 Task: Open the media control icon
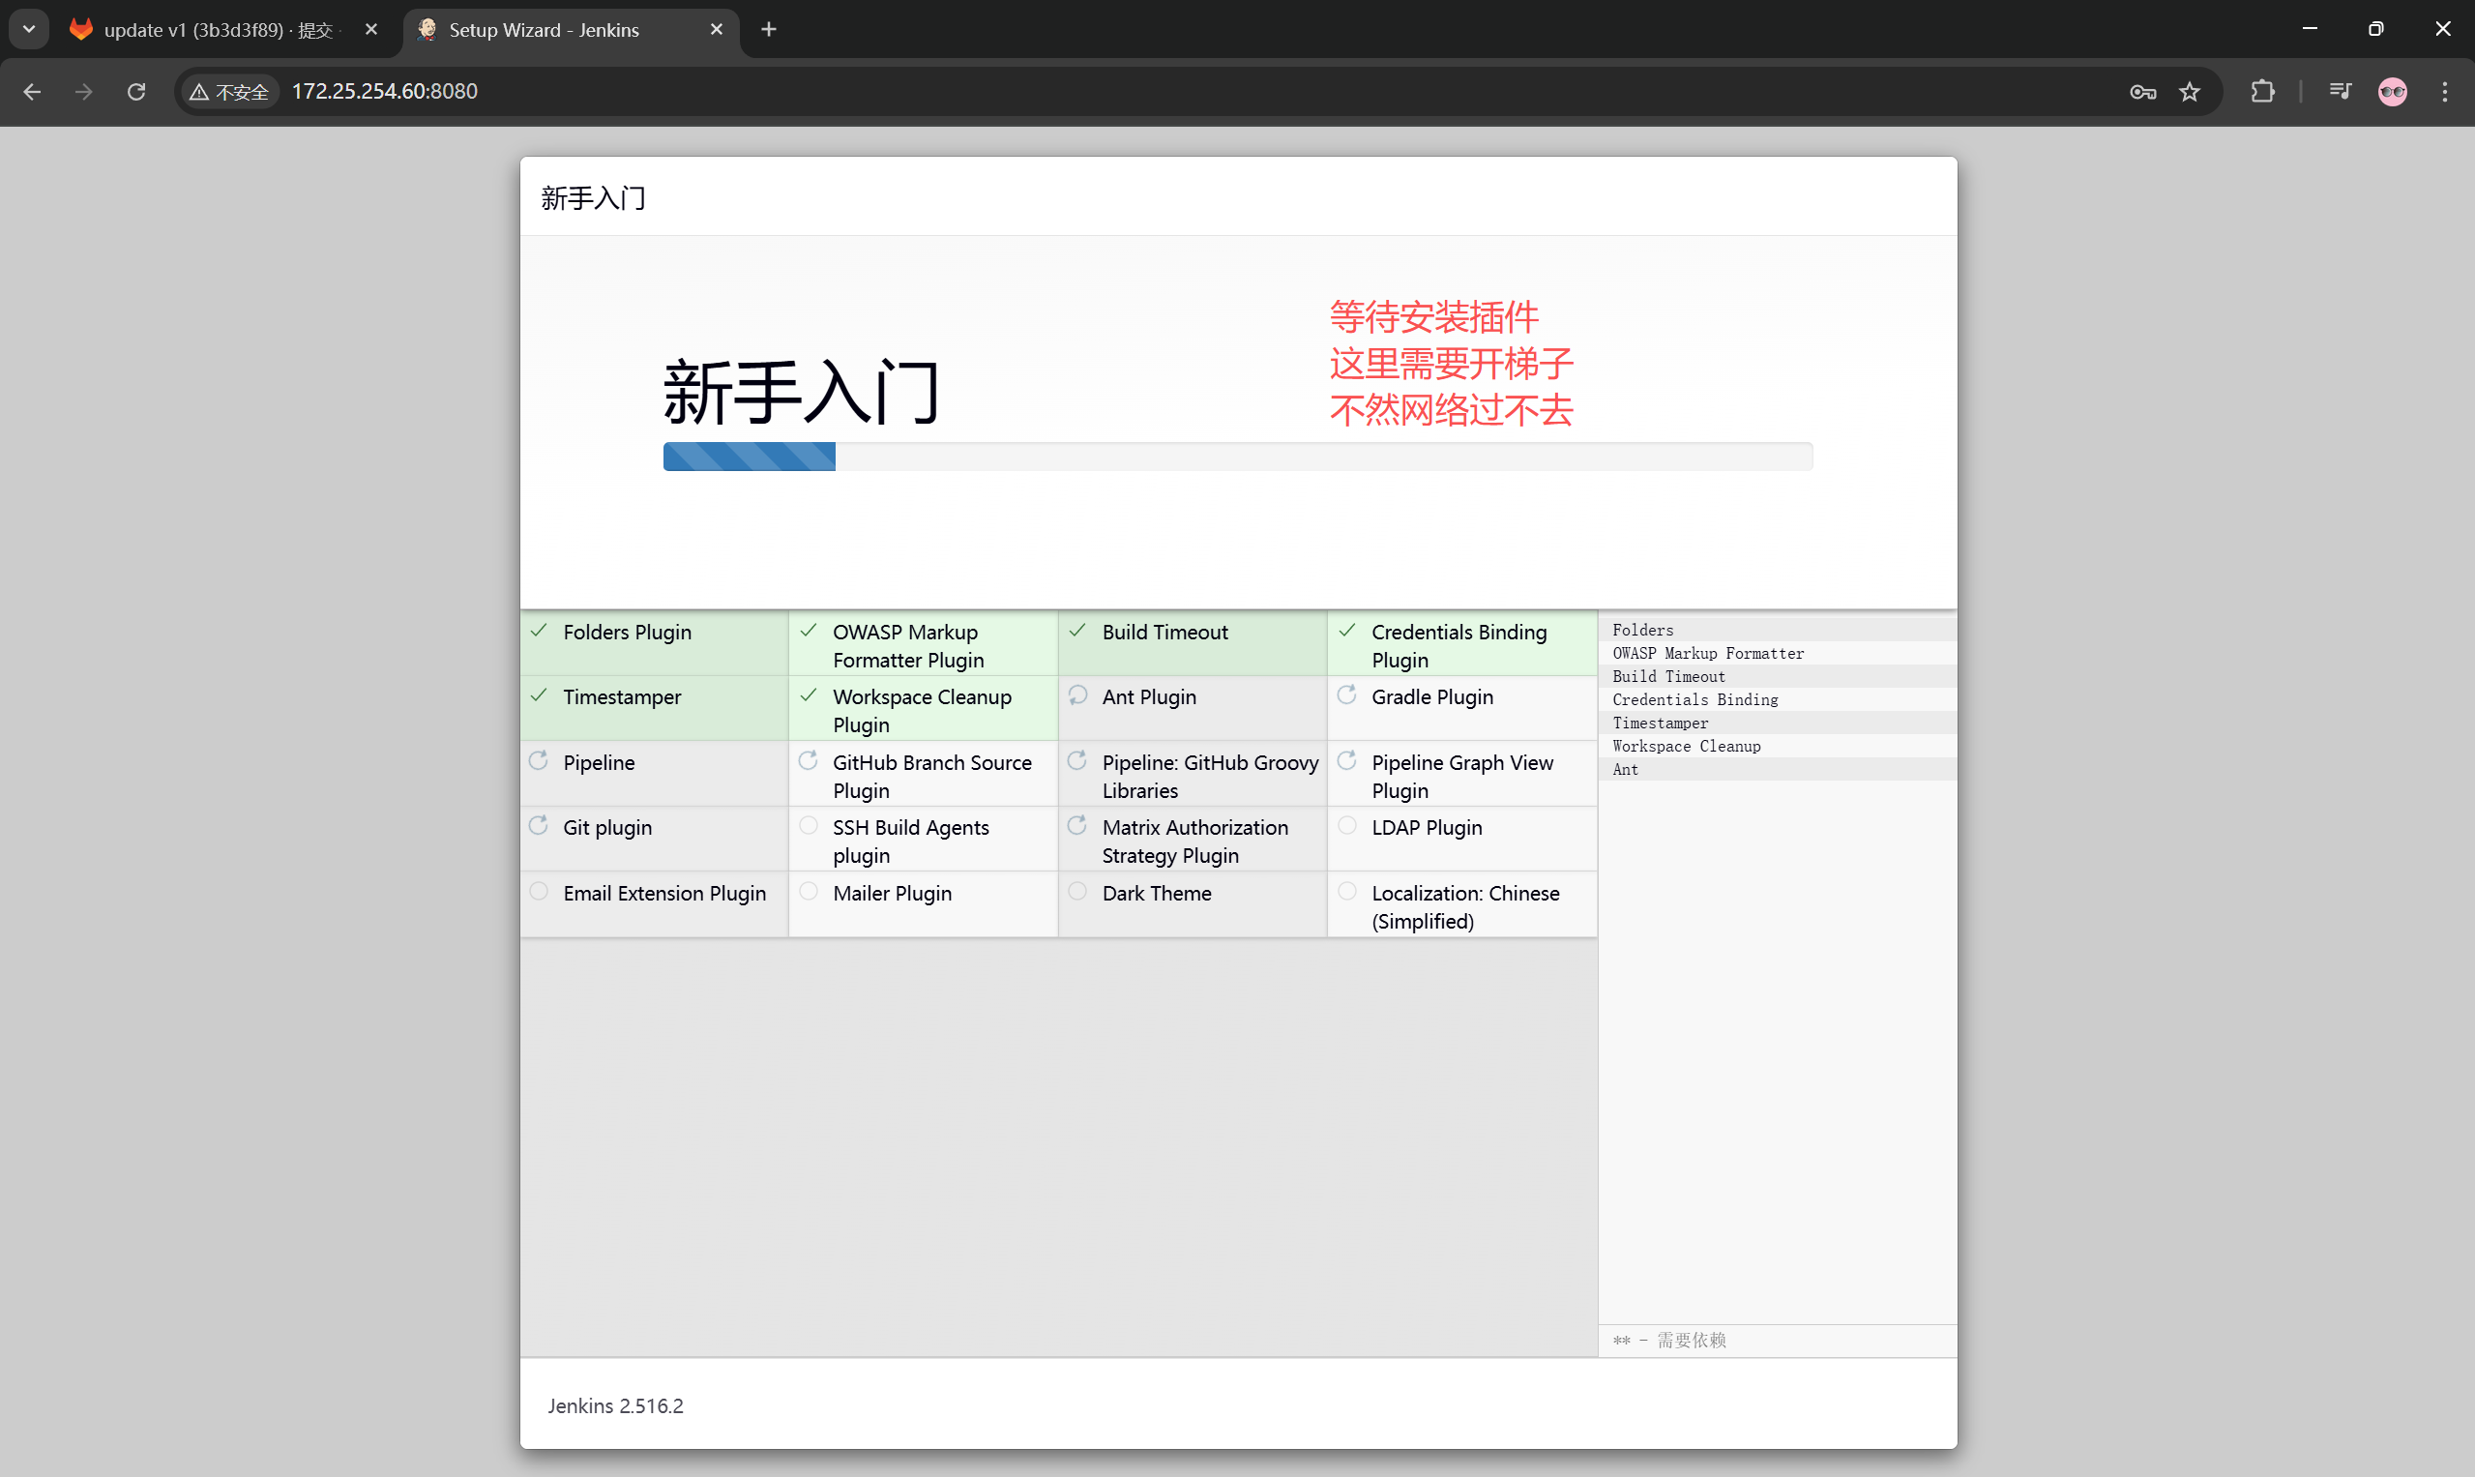pyautogui.click(x=2340, y=92)
